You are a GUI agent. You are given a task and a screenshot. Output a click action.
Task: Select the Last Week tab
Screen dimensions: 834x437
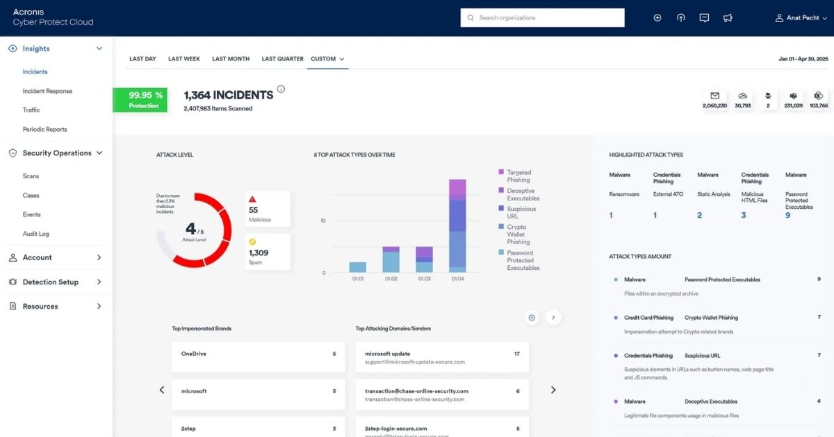click(184, 59)
